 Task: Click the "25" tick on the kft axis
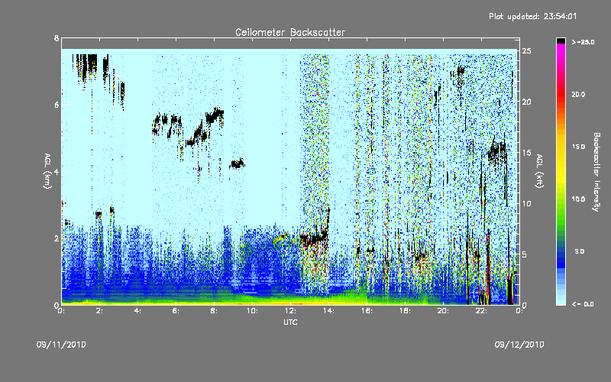526,51
